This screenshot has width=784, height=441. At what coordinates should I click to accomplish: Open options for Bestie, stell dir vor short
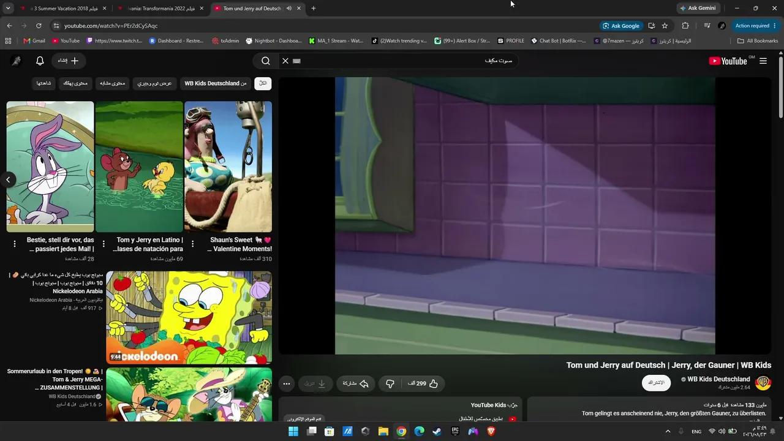click(x=15, y=244)
